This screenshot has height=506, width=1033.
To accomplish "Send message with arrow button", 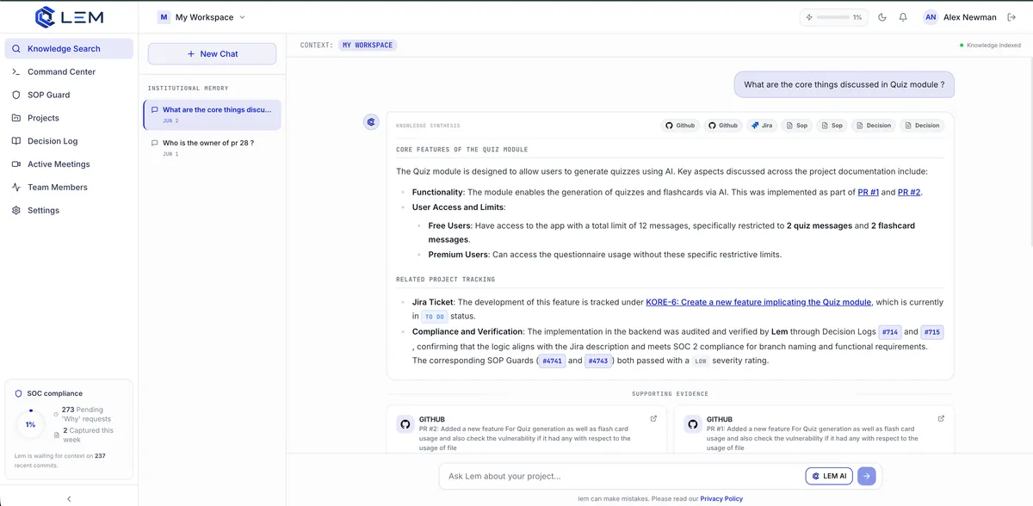I will point(866,476).
